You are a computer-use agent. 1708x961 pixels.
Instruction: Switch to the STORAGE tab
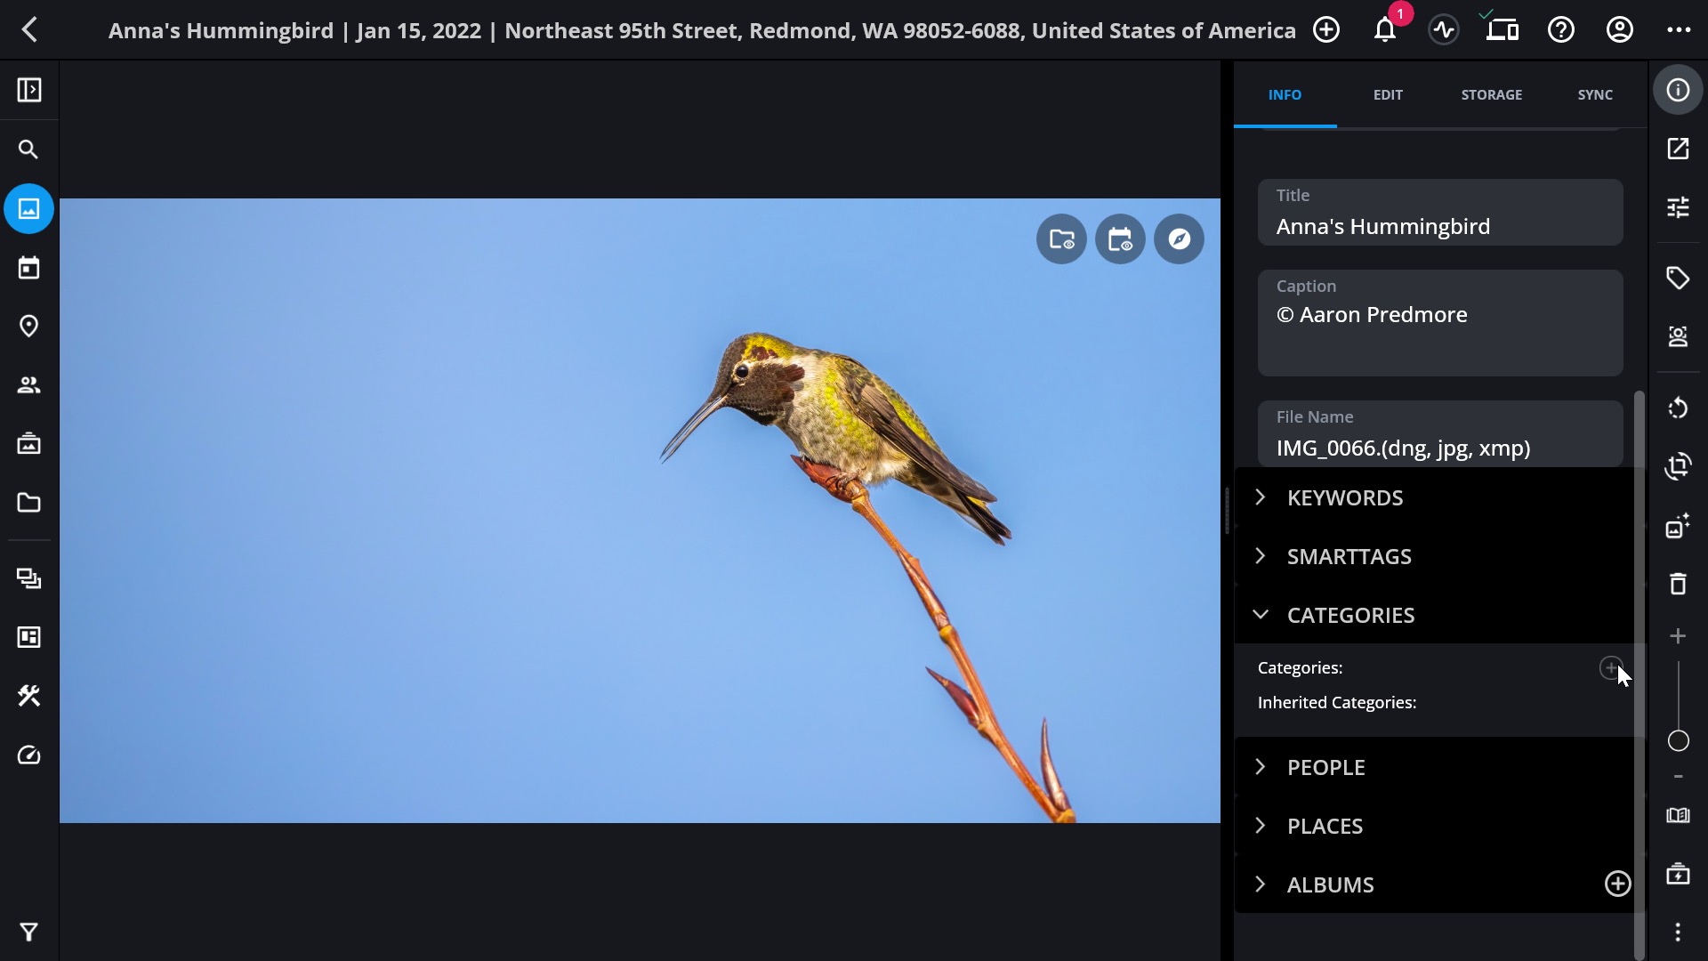point(1492,94)
